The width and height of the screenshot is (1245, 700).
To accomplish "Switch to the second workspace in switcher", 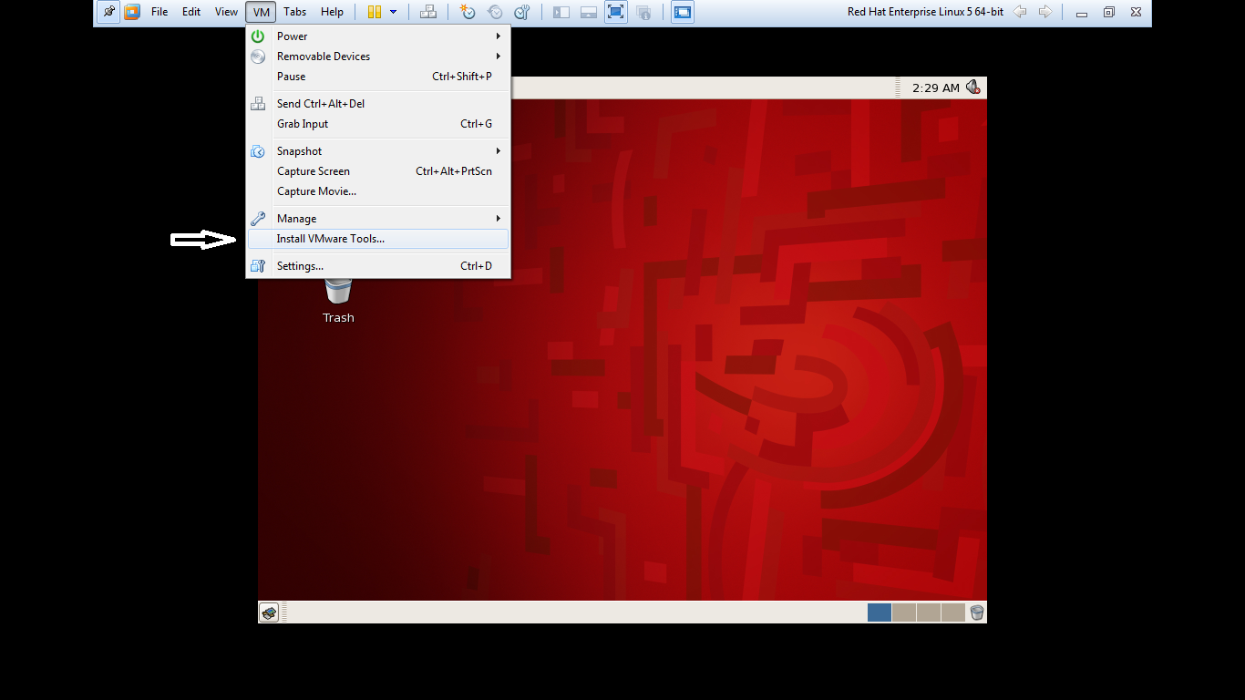I will click(x=904, y=612).
